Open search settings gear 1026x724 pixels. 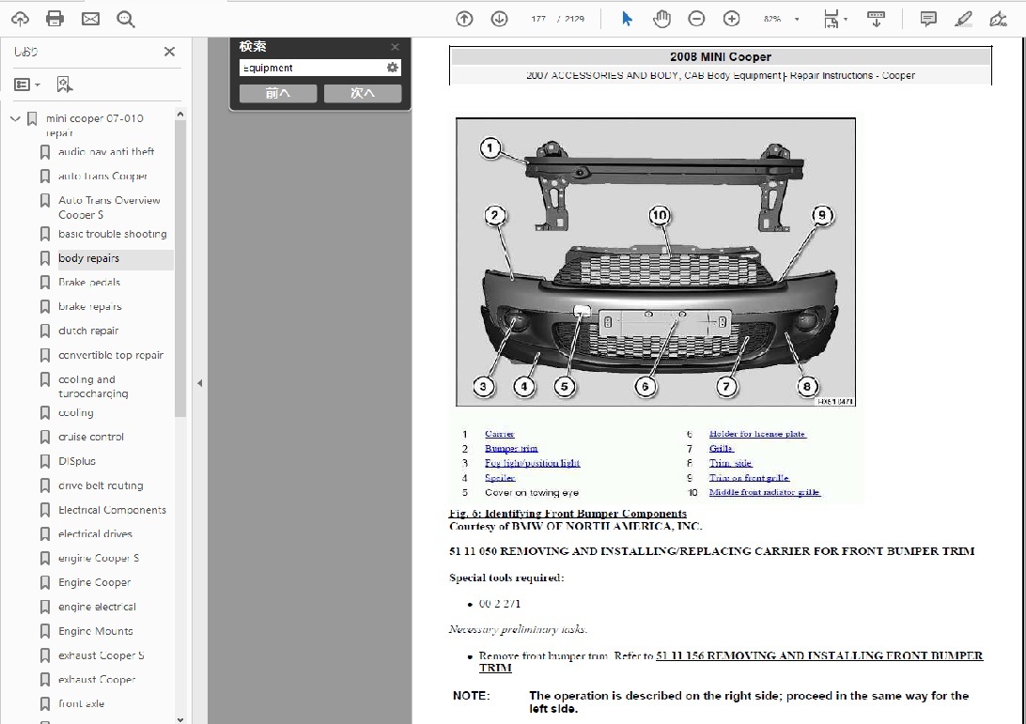tap(392, 68)
